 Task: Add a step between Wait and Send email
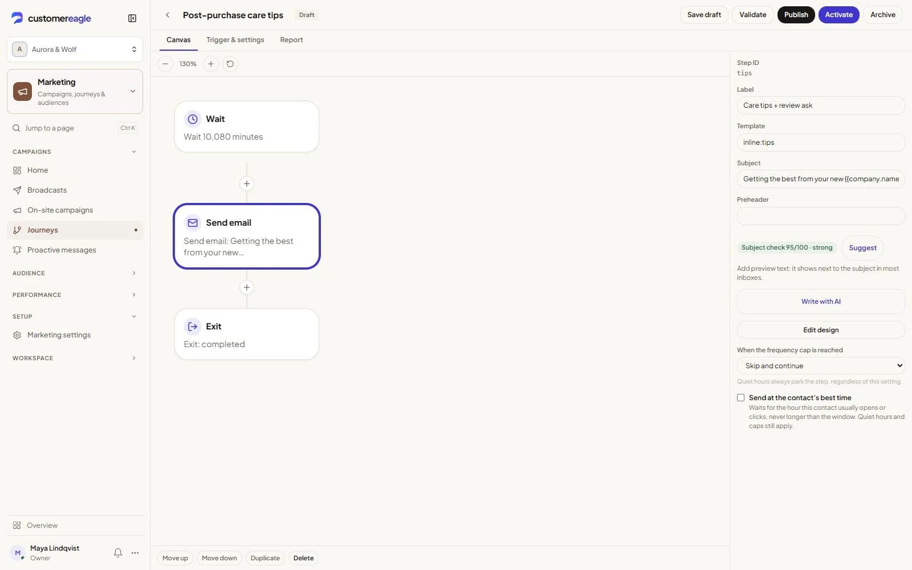tap(247, 184)
